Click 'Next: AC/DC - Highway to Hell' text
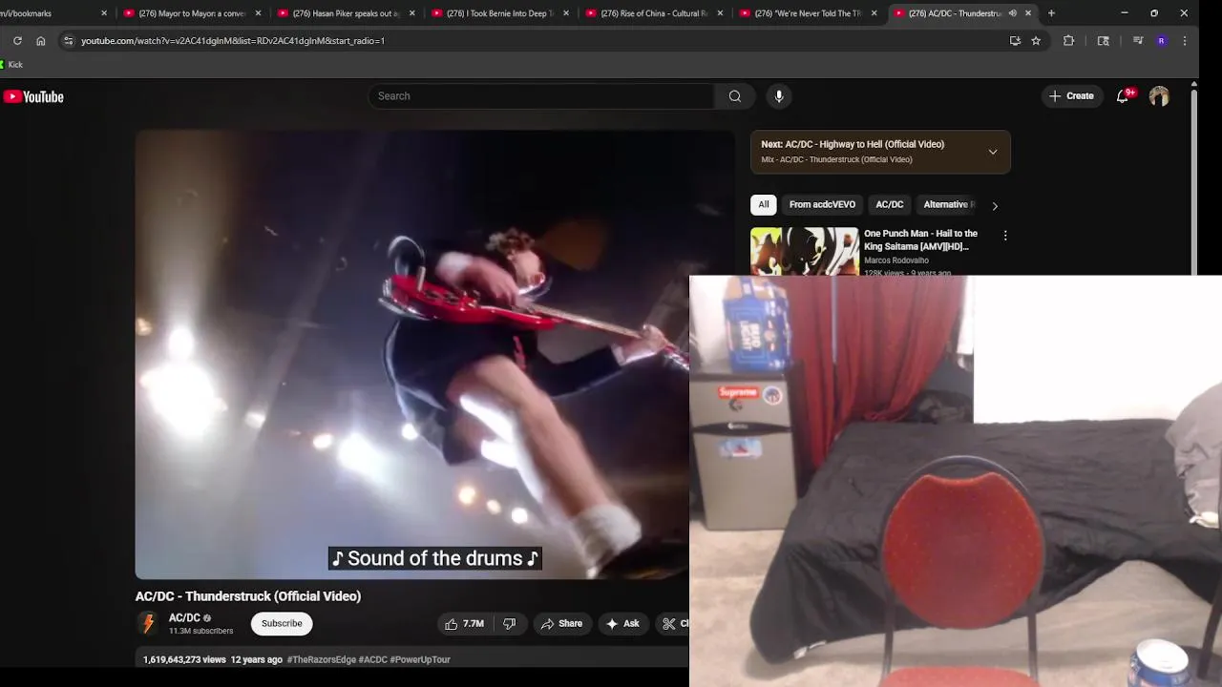1222x687 pixels. click(853, 144)
